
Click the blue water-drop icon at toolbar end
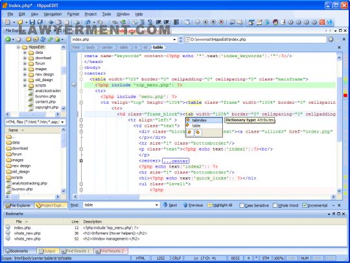[330, 22]
